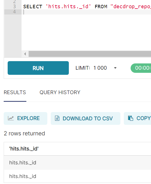Click the editor's scroll left arrow
The height and width of the screenshot is (184, 151).
click(x=25, y=54)
